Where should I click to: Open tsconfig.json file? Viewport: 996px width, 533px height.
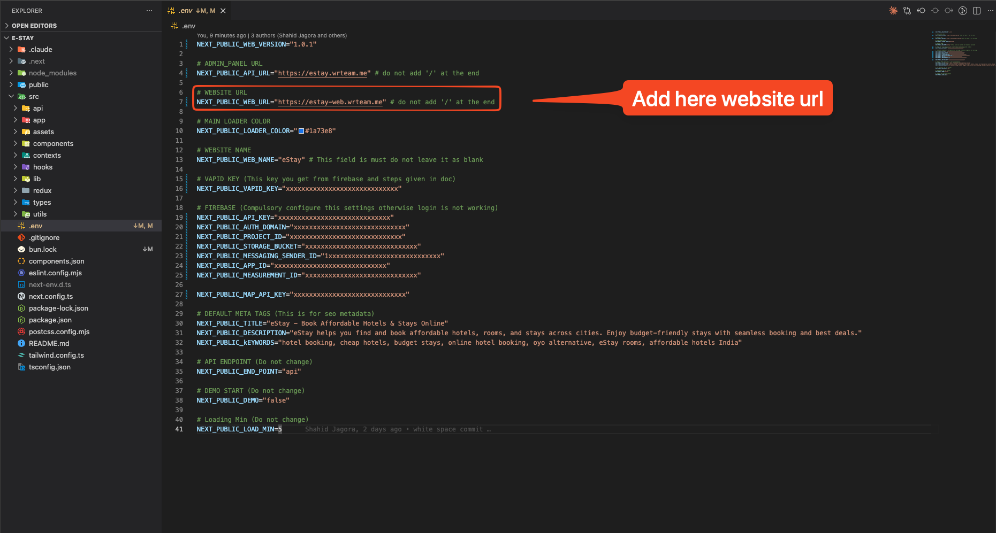click(x=50, y=367)
